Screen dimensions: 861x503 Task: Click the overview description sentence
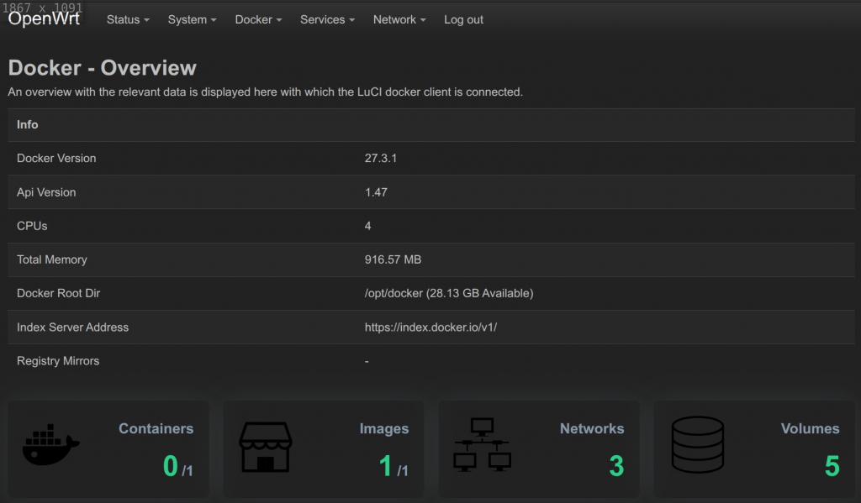pyautogui.click(x=265, y=92)
